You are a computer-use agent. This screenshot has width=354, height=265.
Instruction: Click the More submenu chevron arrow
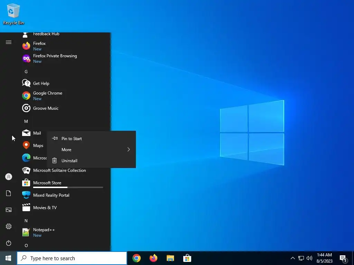click(129, 150)
